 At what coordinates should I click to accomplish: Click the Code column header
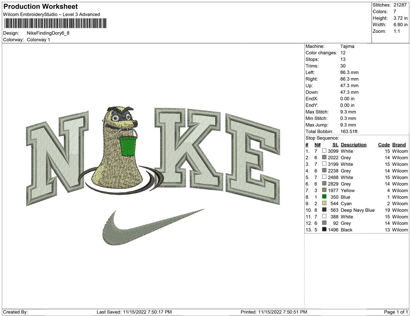[384, 144]
